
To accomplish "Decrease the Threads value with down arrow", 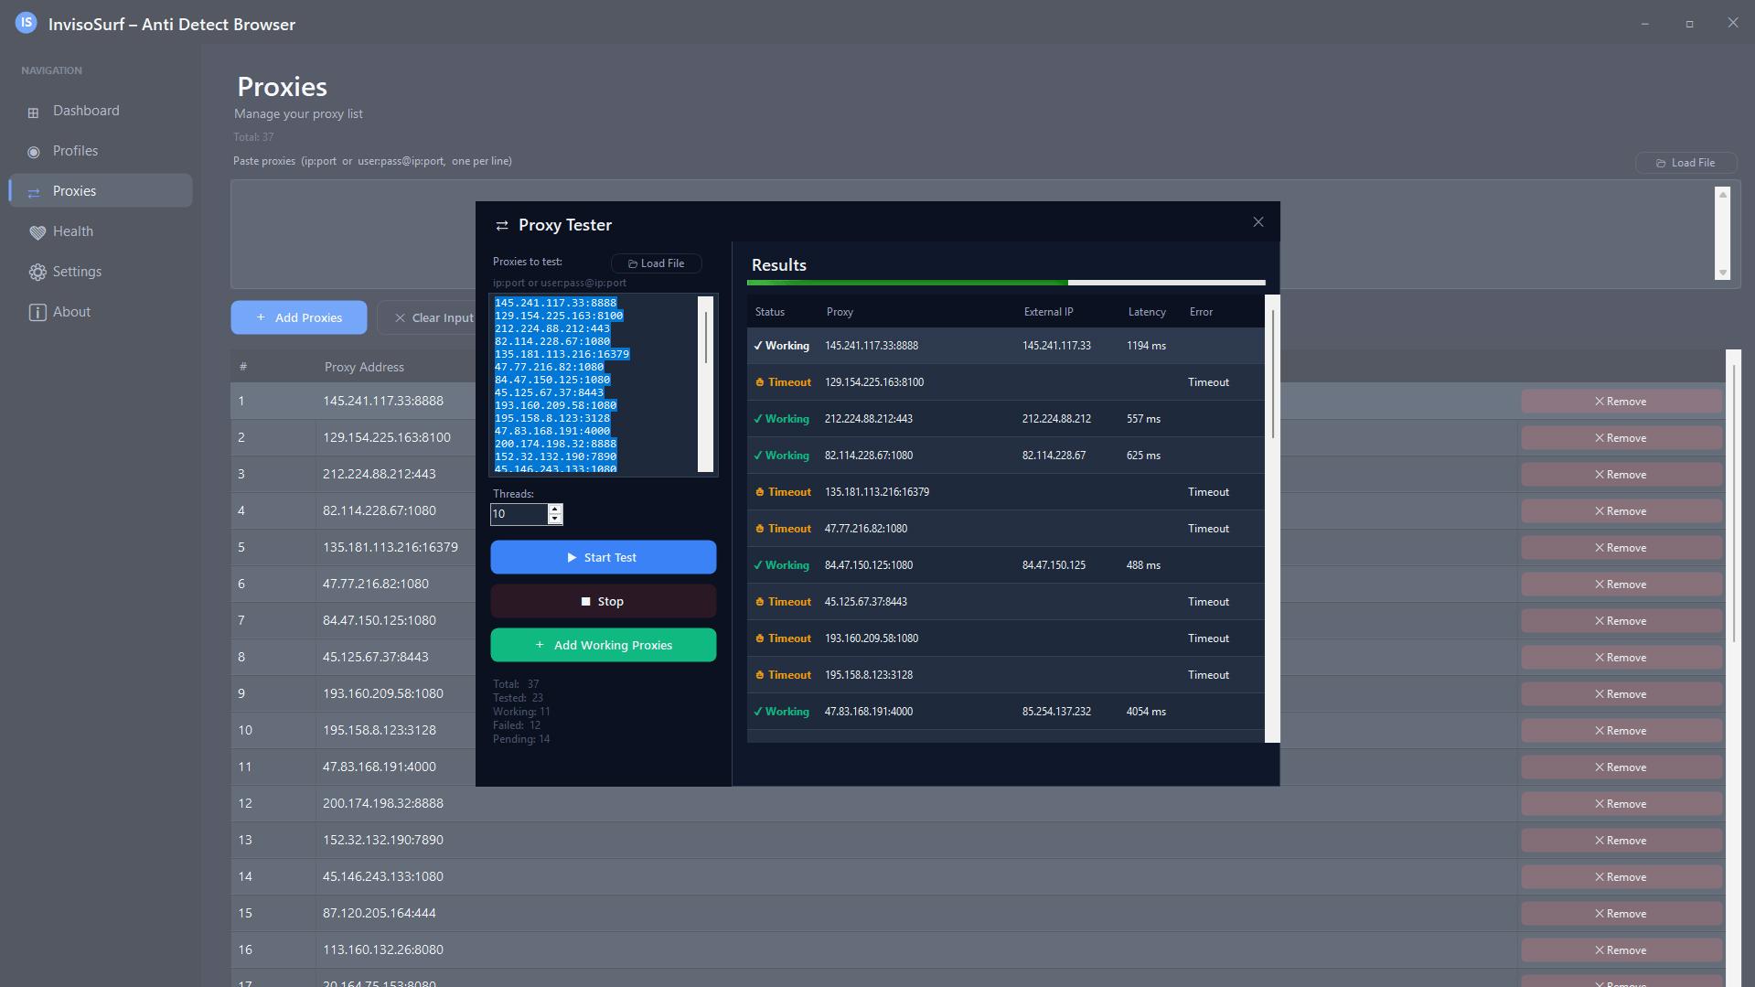I will [554, 519].
